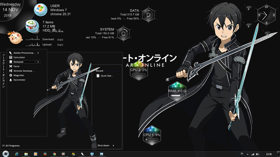The image size is (280, 157).
Task: Select Notepad in the Start menu
Action: [x=22, y=62]
